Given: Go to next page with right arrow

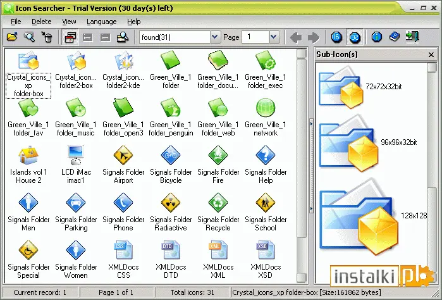Looking at the screenshot, I should [x=314, y=37].
